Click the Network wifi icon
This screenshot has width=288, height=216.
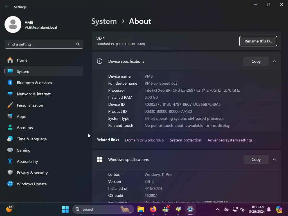10,94
